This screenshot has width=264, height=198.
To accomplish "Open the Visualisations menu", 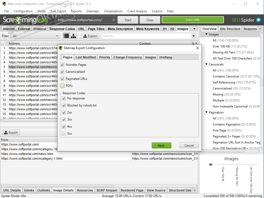I will tap(113, 11).
